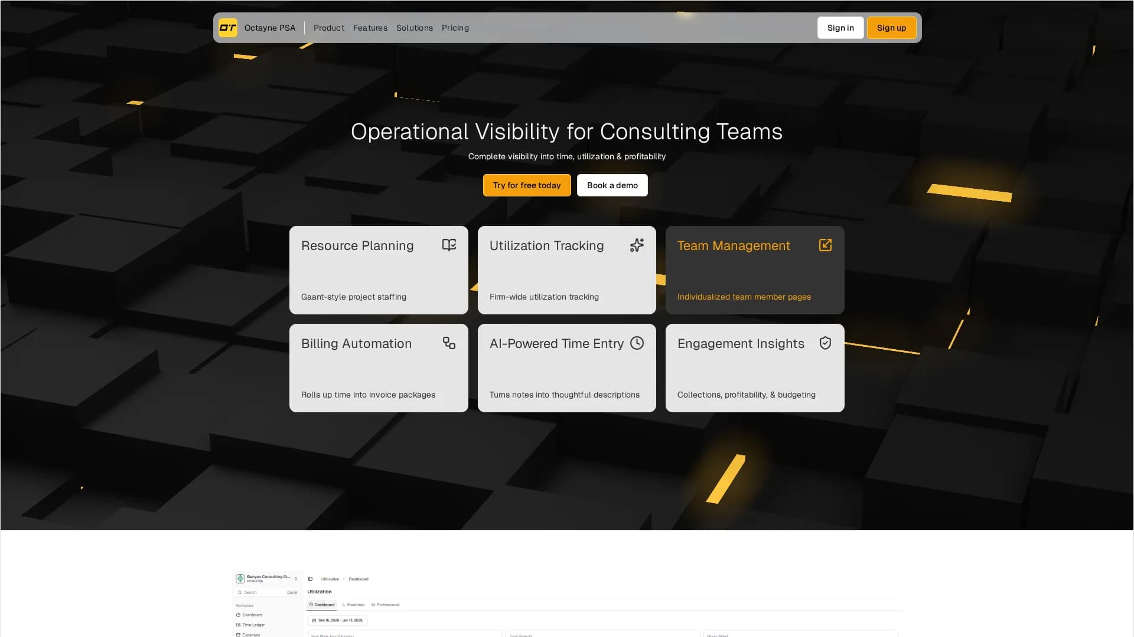Click the Octayne PSA brand name
This screenshot has width=1134, height=637.
tap(270, 28)
